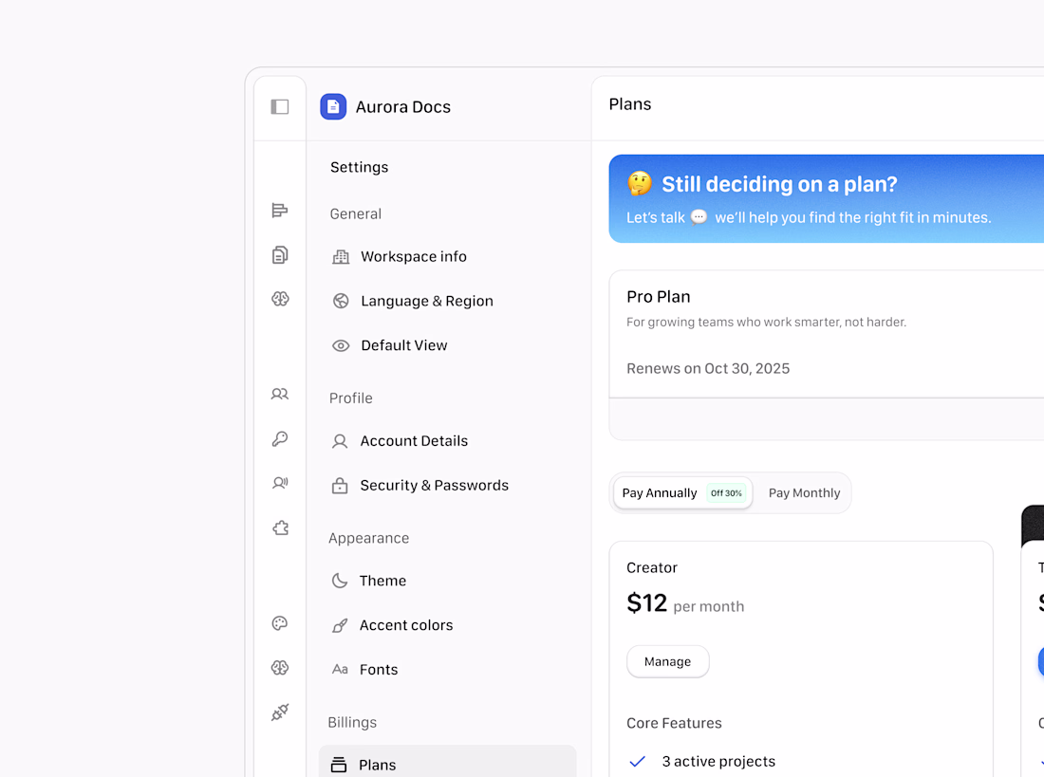
Task: Select Security & Passwords menu item
Action: (x=434, y=486)
